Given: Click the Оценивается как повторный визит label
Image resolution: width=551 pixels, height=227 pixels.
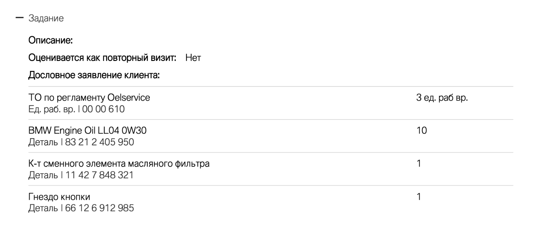Looking at the screenshot, I should pyautogui.click(x=102, y=58).
